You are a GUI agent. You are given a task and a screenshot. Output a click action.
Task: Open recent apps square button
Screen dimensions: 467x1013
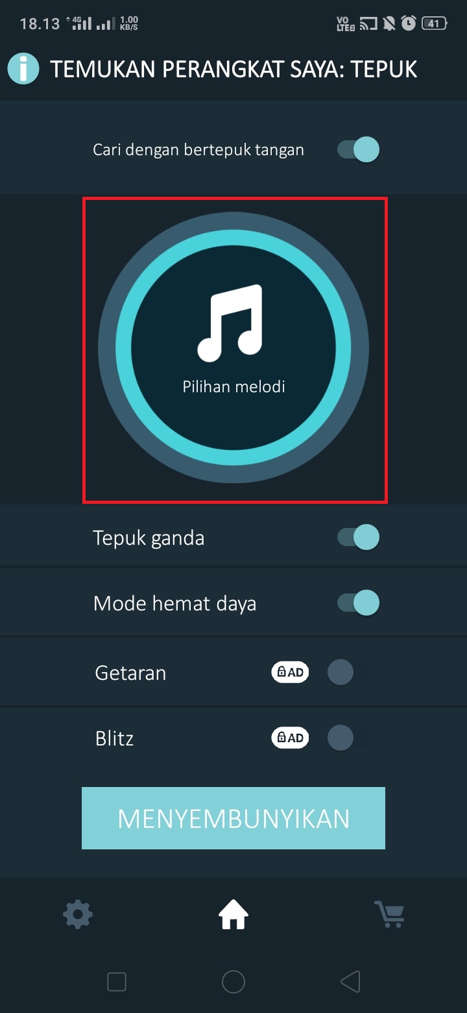tap(117, 982)
